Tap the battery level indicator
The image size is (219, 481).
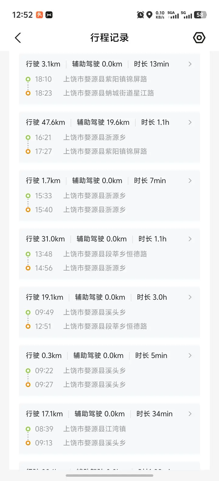tap(201, 15)
